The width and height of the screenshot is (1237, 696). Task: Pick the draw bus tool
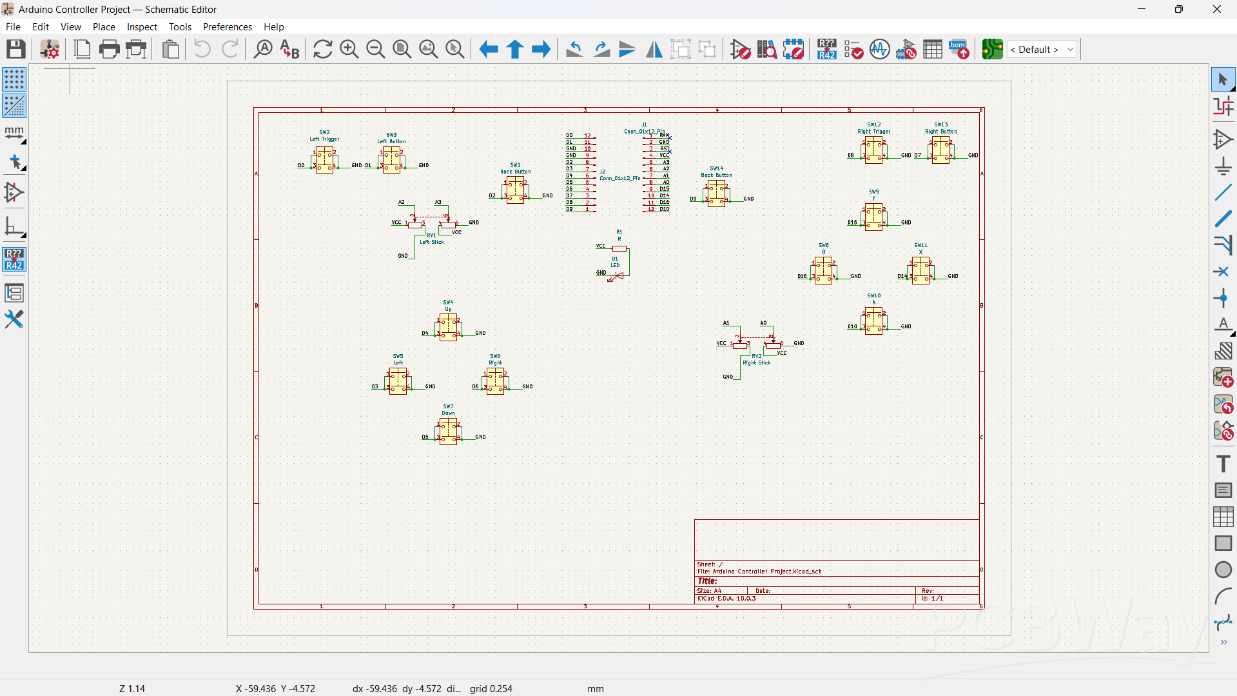coord(1223,219)
